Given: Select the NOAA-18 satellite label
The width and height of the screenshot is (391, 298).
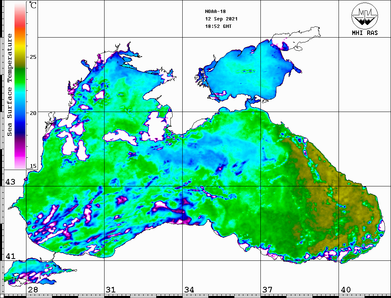Looking at the screenshot, I should (215, 12).
